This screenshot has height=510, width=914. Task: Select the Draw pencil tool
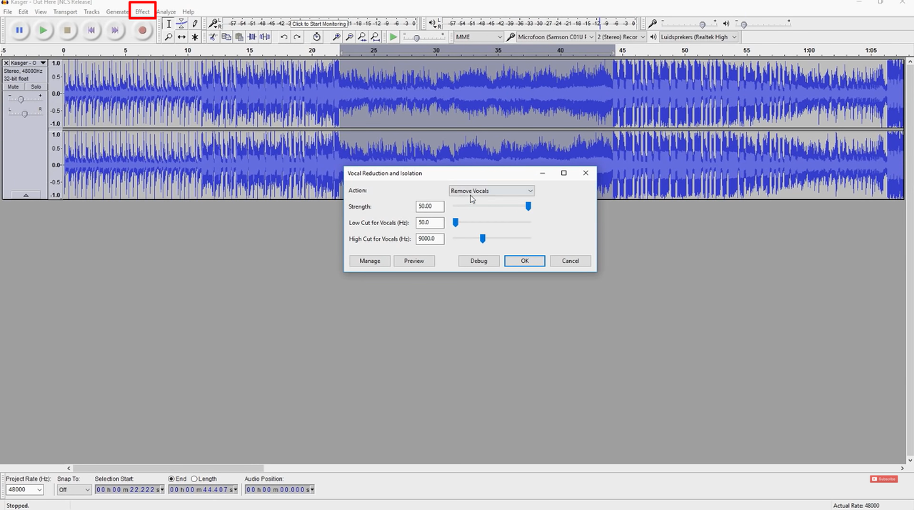click(195, 24)
